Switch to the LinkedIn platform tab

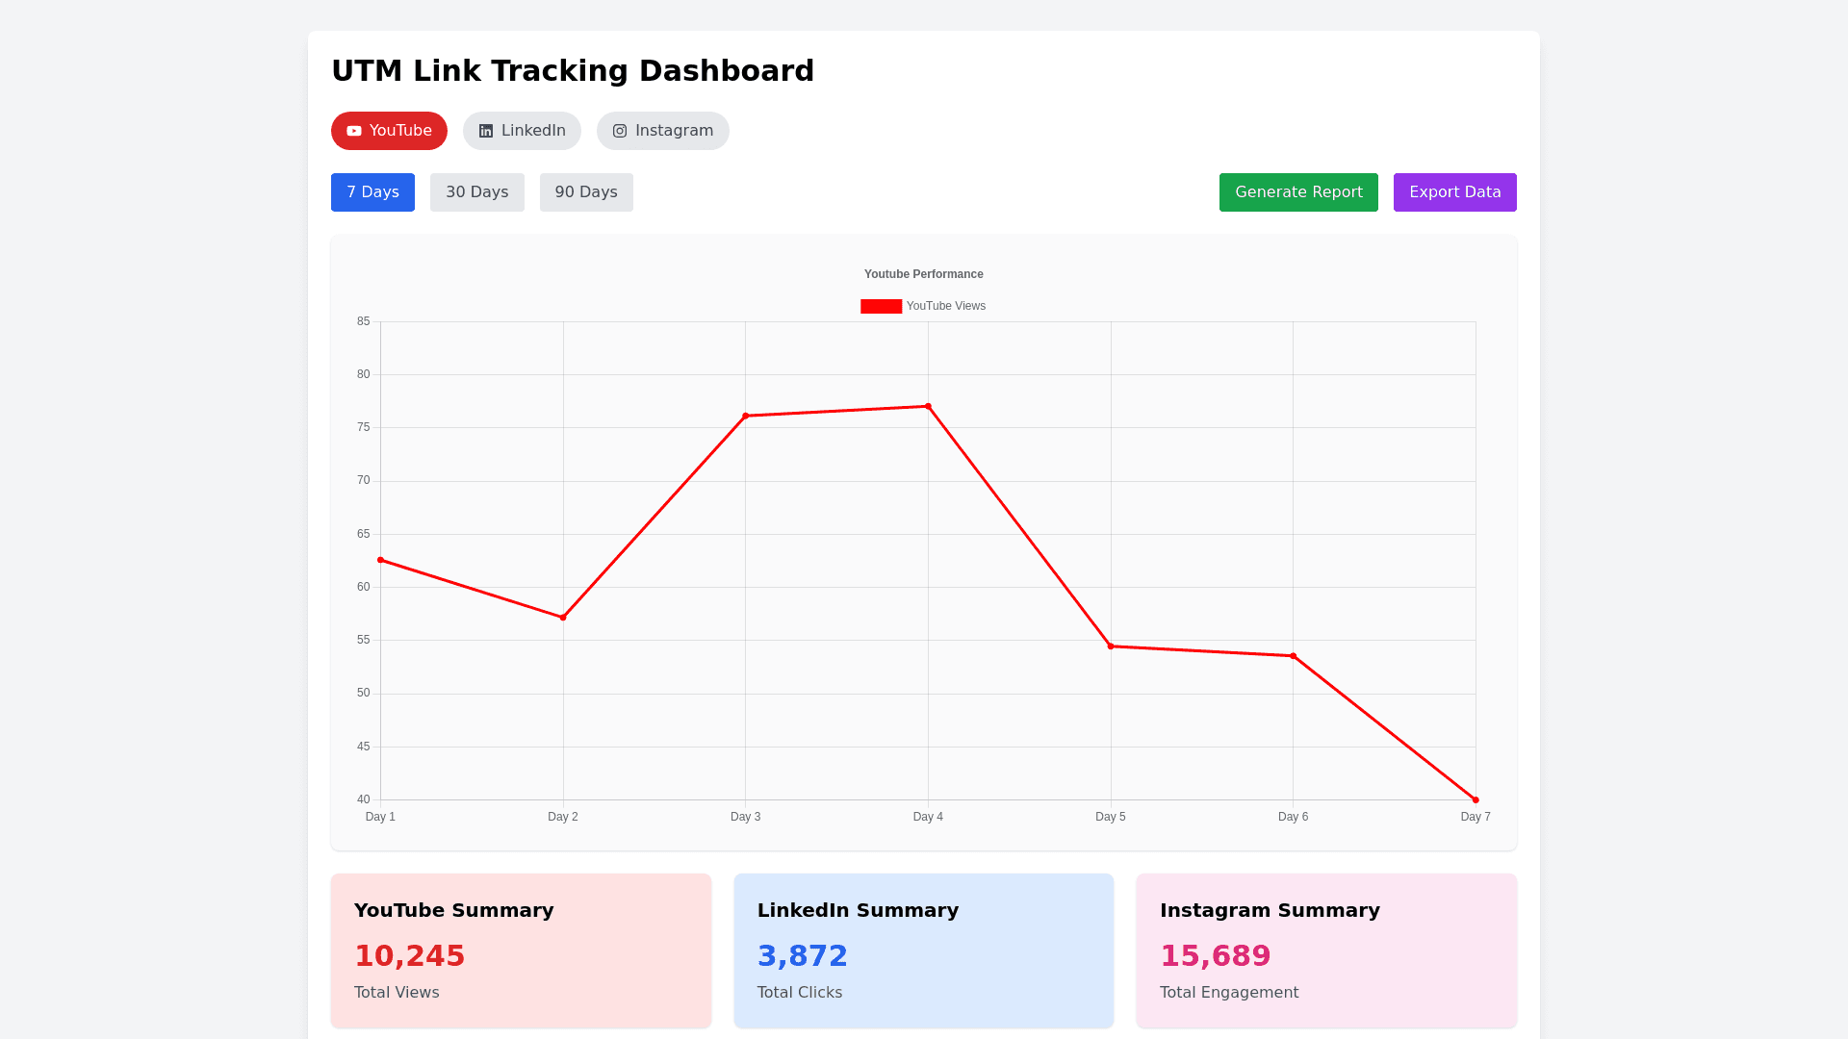522,131
